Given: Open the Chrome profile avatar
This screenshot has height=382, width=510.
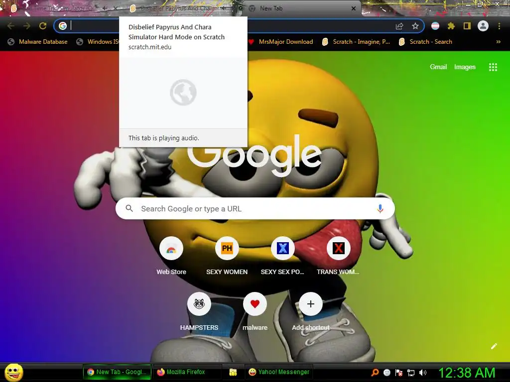Looking at the screenshot, I should click(x=483, y=26).
